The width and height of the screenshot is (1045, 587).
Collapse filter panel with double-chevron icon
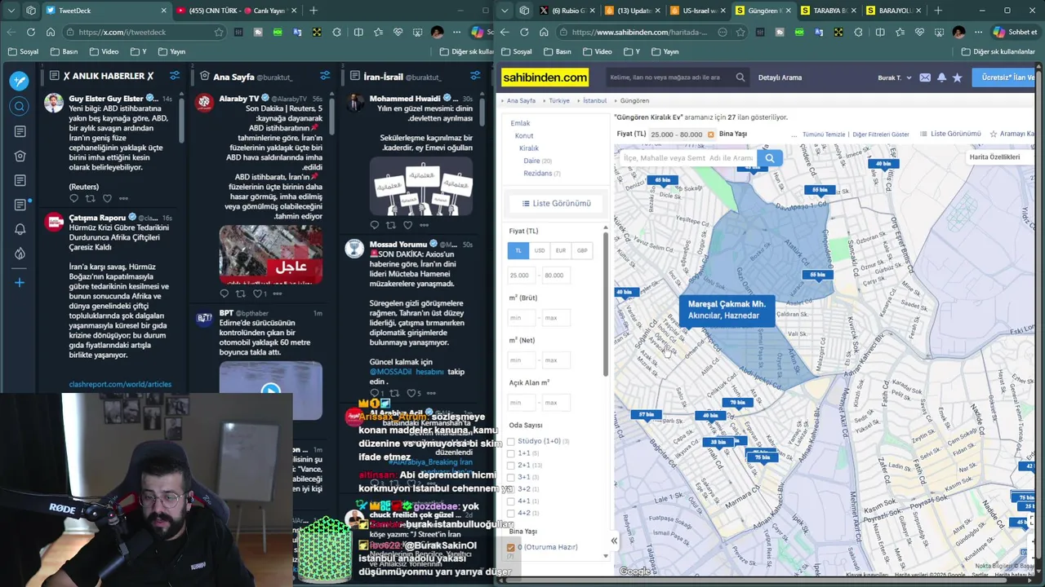coord(614,541)
